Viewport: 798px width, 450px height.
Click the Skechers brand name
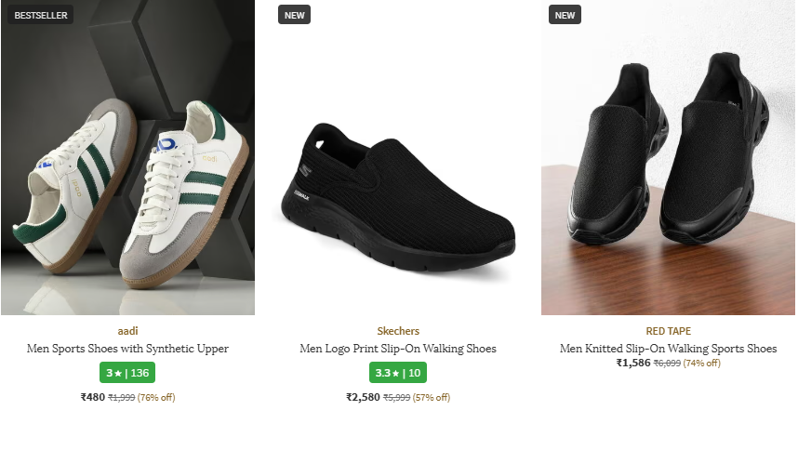click(398, 331)
